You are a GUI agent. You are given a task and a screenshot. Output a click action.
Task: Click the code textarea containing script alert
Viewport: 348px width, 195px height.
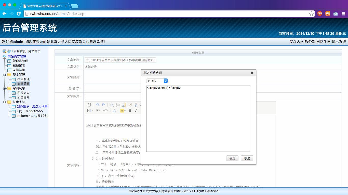(x=198, y=119)
